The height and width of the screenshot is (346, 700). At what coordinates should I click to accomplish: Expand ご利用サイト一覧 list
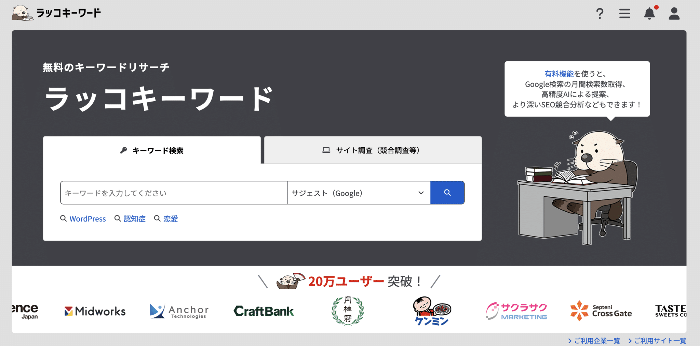click(660, 340)
